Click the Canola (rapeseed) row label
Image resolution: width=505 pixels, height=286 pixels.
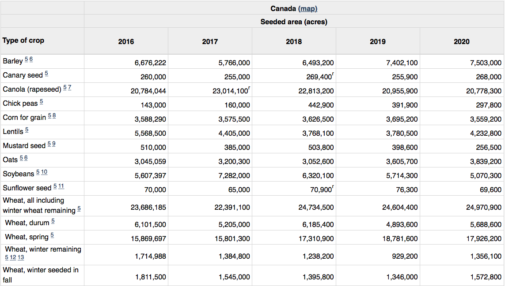[x=32, y=89]
